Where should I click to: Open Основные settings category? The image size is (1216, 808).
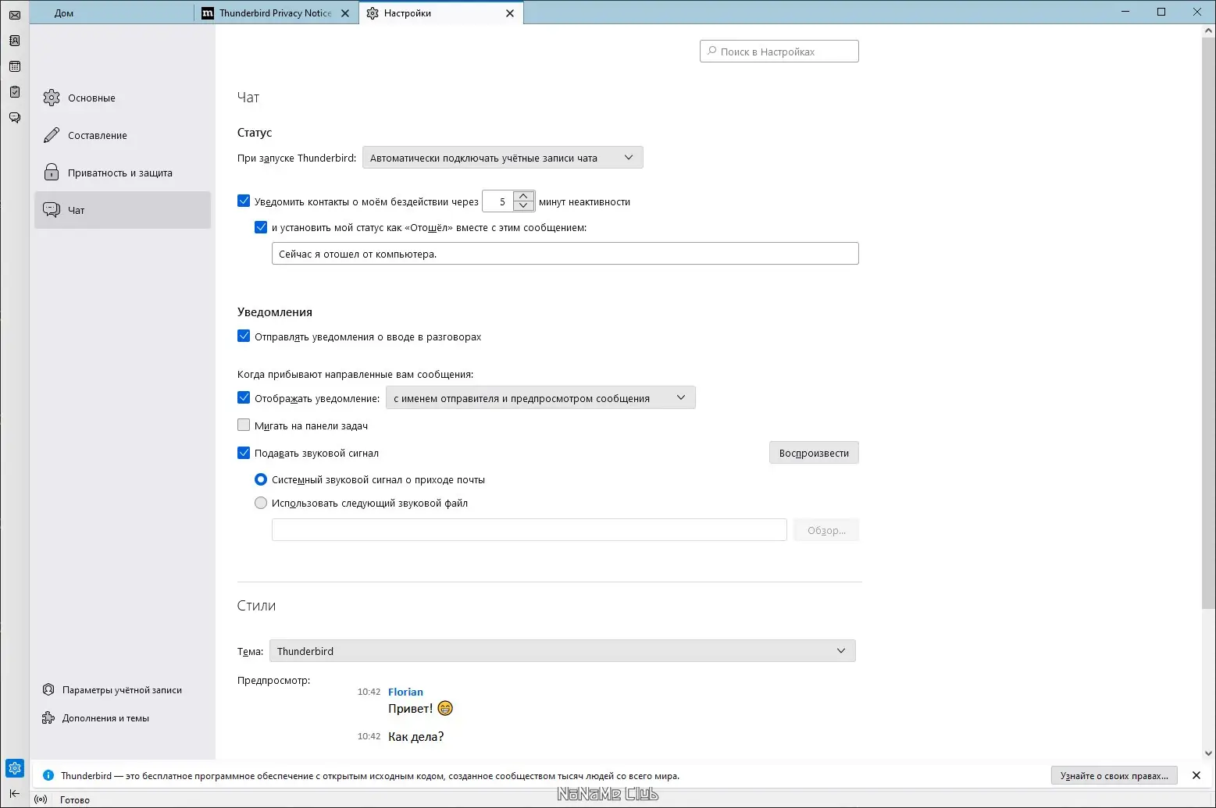point(123,98)
